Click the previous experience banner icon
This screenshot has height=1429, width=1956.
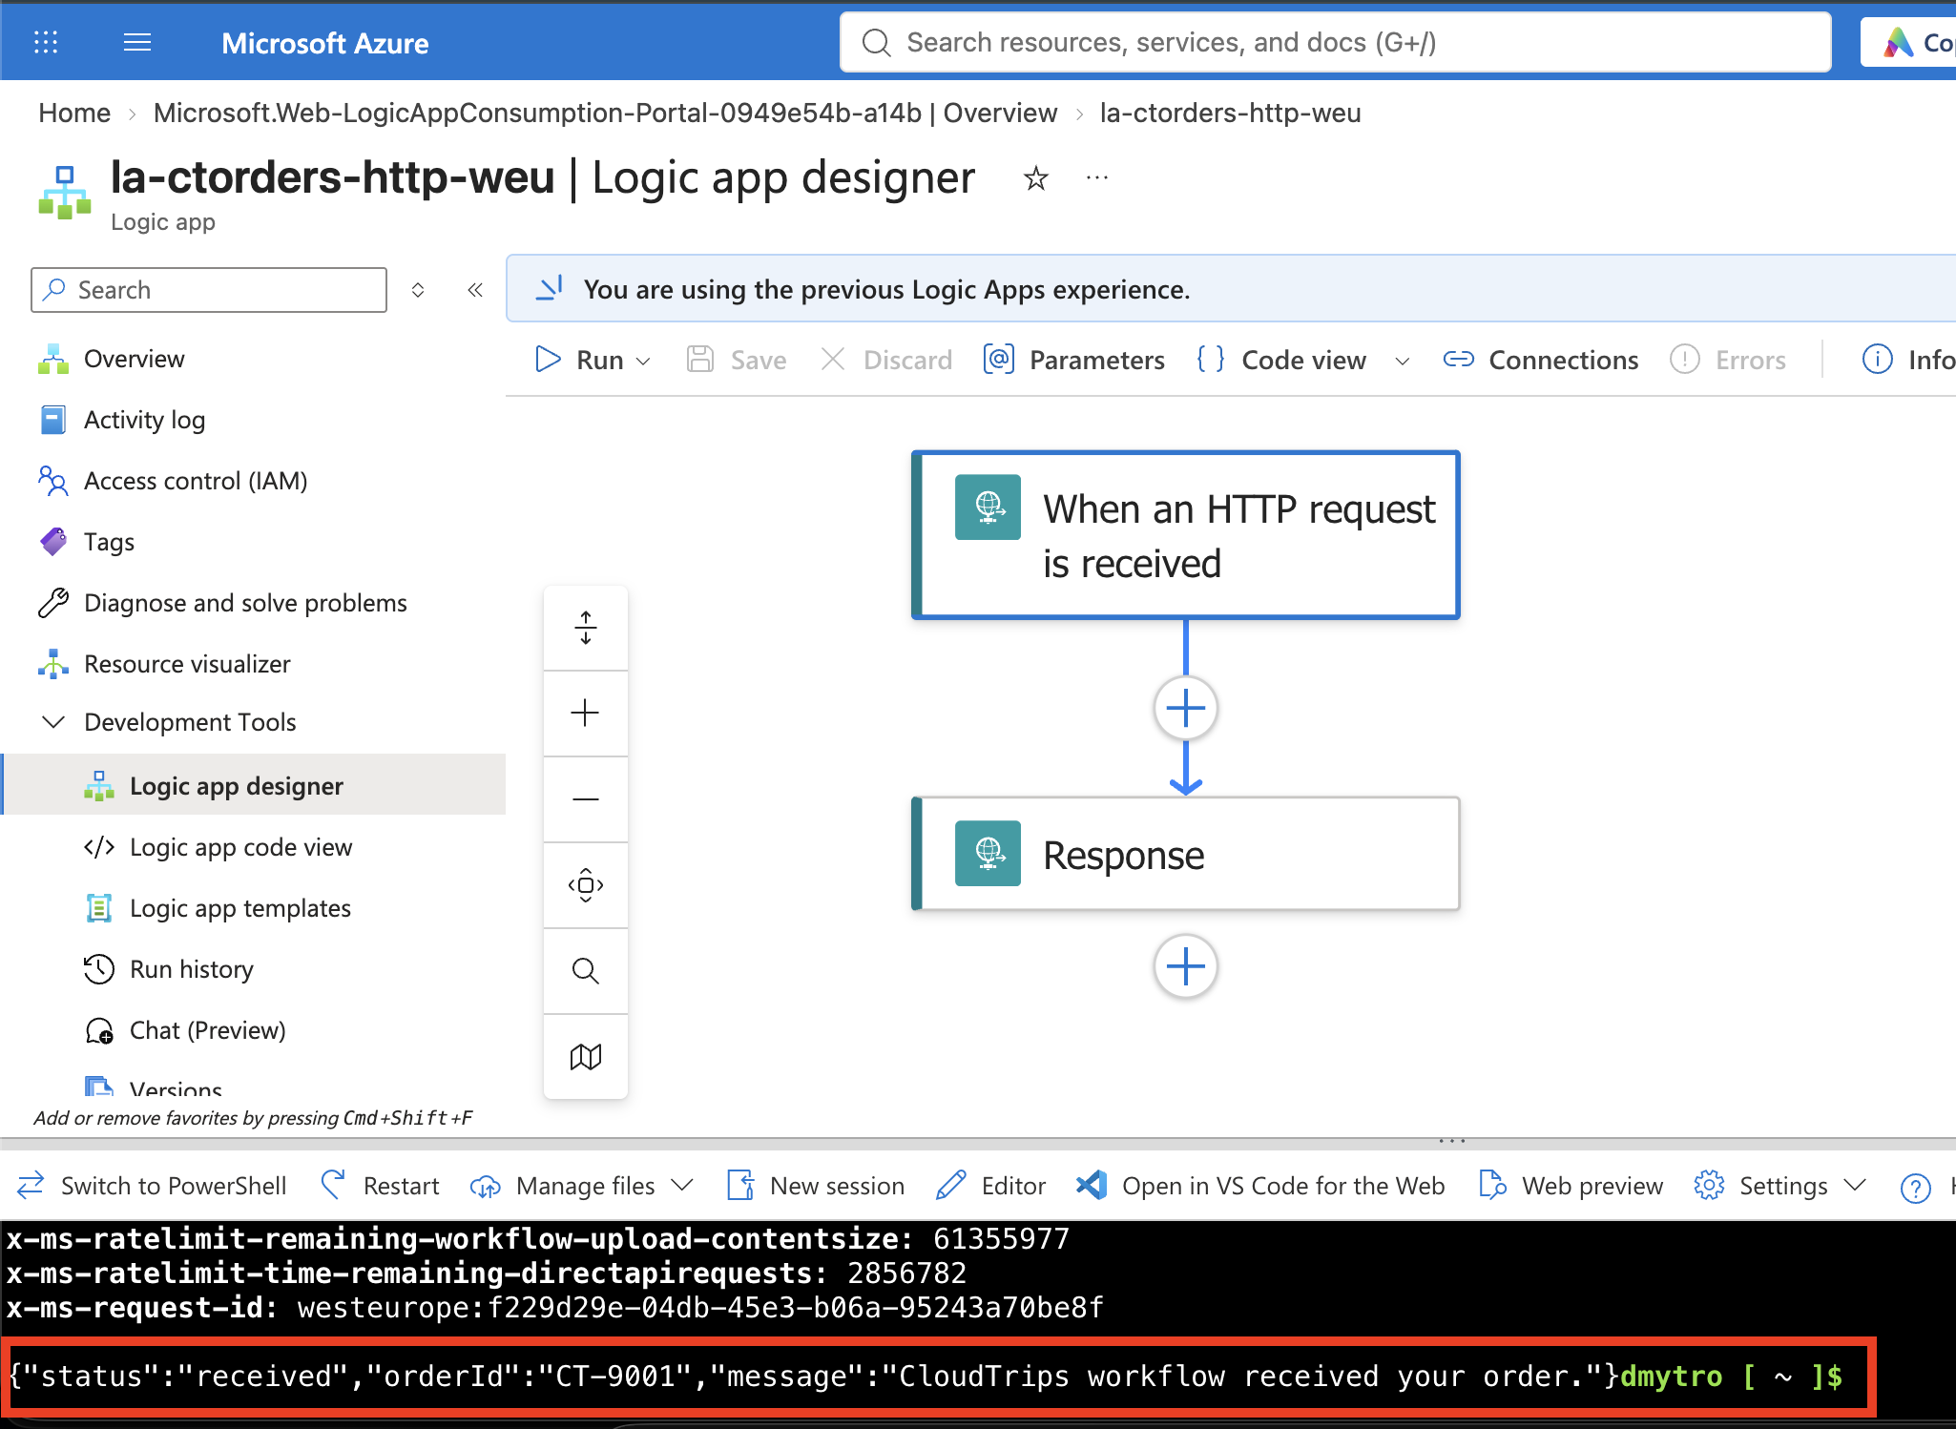[x=549, y=288]
